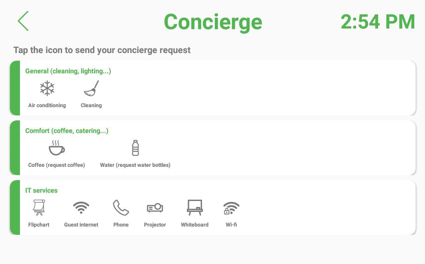Click the "Air conditioning" label
This screenshot has height=264, width=425.
[47, 105]
